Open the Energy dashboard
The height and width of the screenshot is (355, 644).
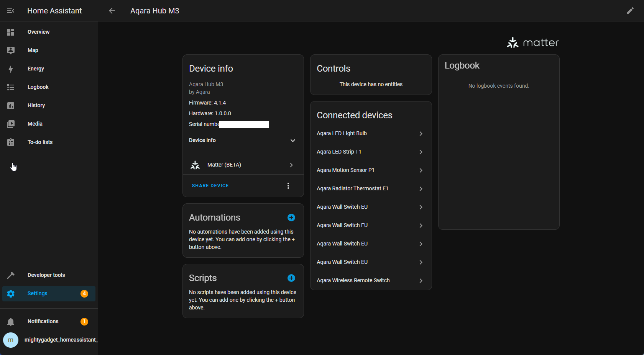[36, 69]
